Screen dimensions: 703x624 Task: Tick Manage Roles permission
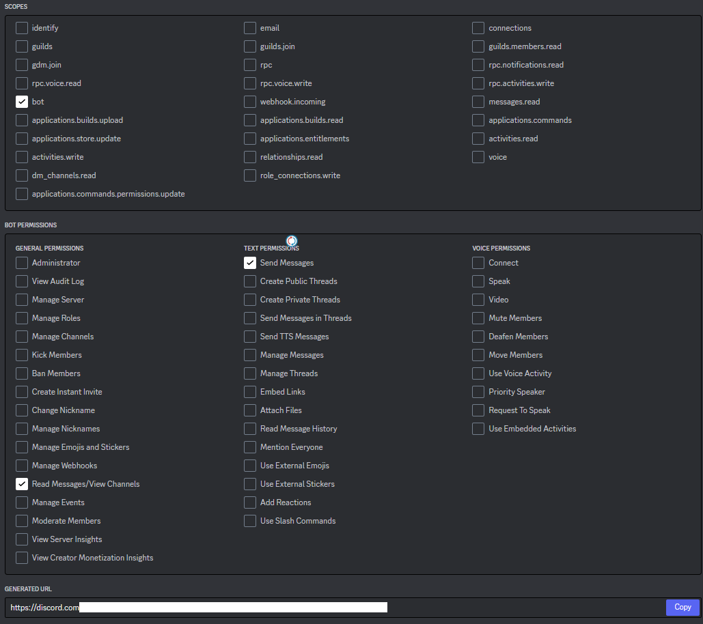click(22, 317)
